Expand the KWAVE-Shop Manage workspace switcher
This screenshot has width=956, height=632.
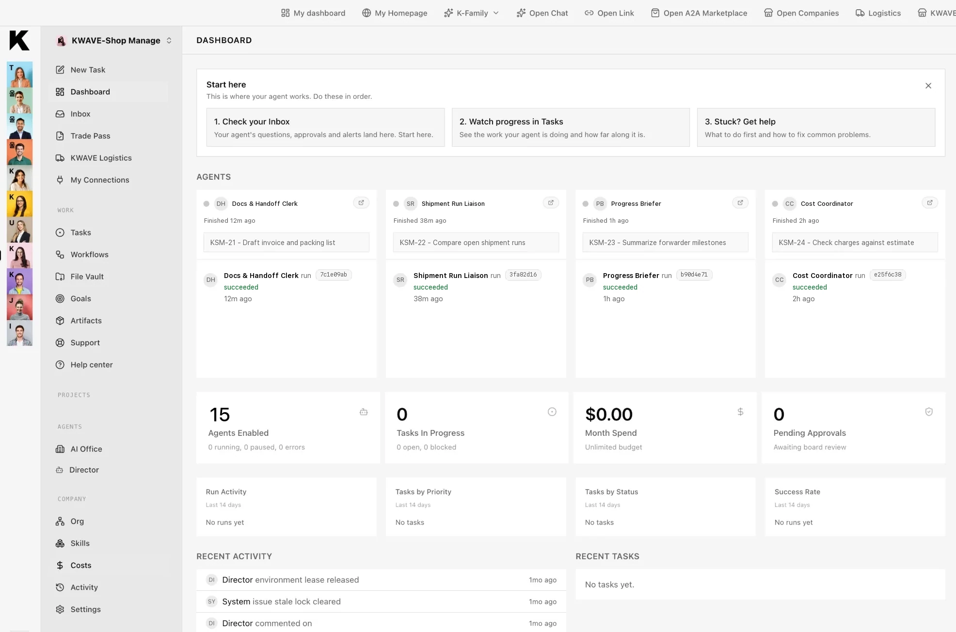tap(114, 41)
